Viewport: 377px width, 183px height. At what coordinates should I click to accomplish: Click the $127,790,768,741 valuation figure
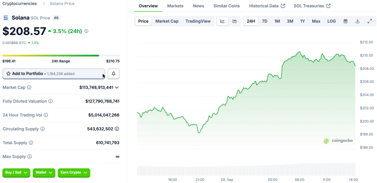pyautogui.click(x=102, y=101)
